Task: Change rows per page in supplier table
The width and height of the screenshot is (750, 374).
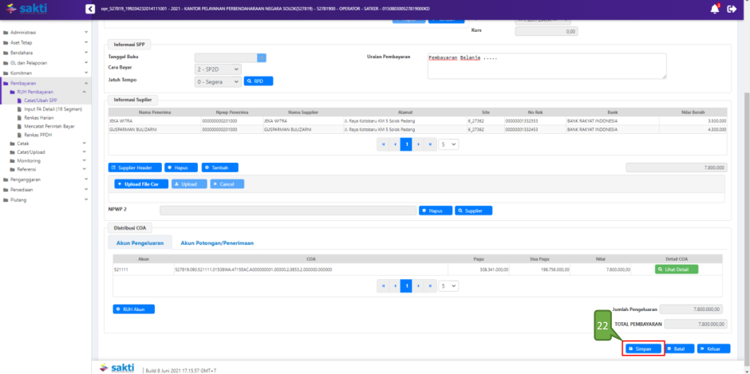Action: tap(450, 144)
